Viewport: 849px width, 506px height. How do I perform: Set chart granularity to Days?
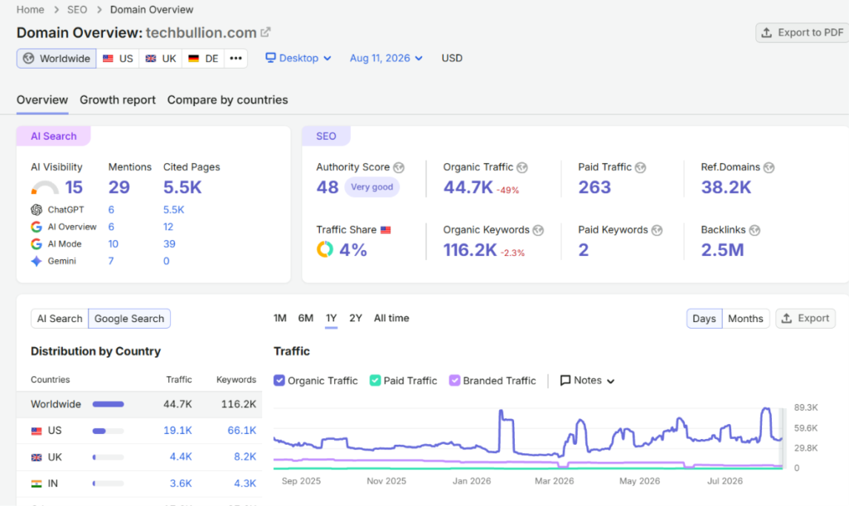[x=704, y=318]
